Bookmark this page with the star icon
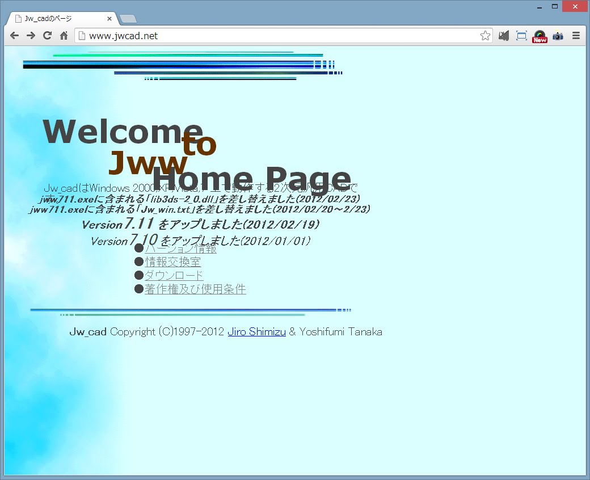The width and height of the screenshot is (590, 480). click(485, 36)
